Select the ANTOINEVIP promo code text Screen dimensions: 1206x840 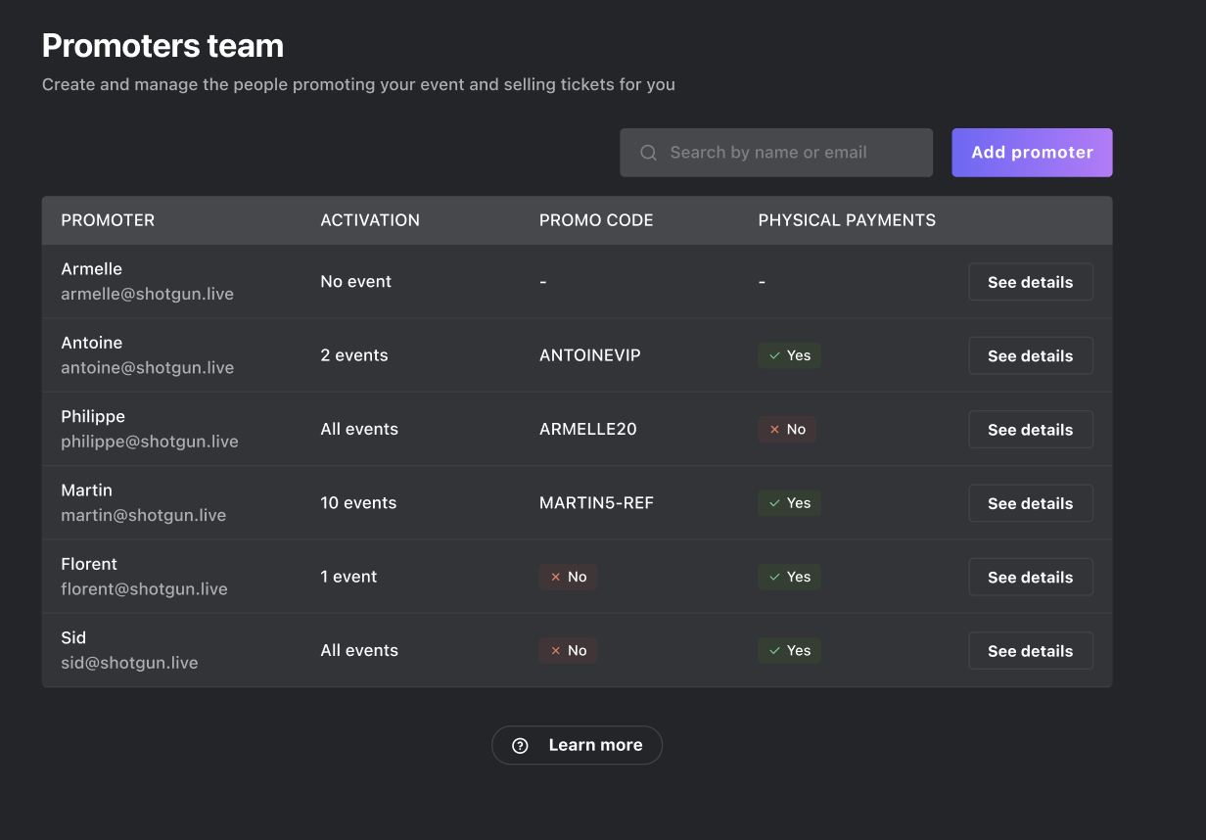click(589, 355)
